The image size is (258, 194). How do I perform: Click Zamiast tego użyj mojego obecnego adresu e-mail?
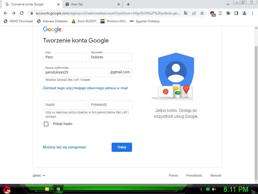pyautogui.click(x=85, y=88)
